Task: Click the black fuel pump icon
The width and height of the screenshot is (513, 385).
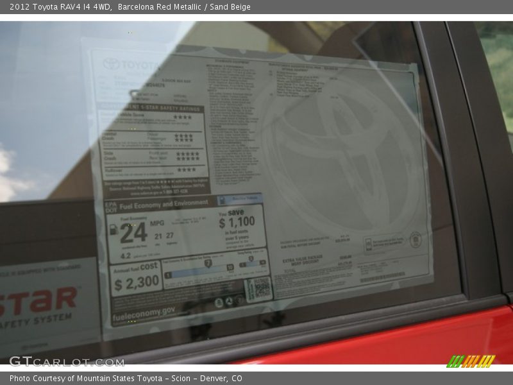Action: [114, 230]
